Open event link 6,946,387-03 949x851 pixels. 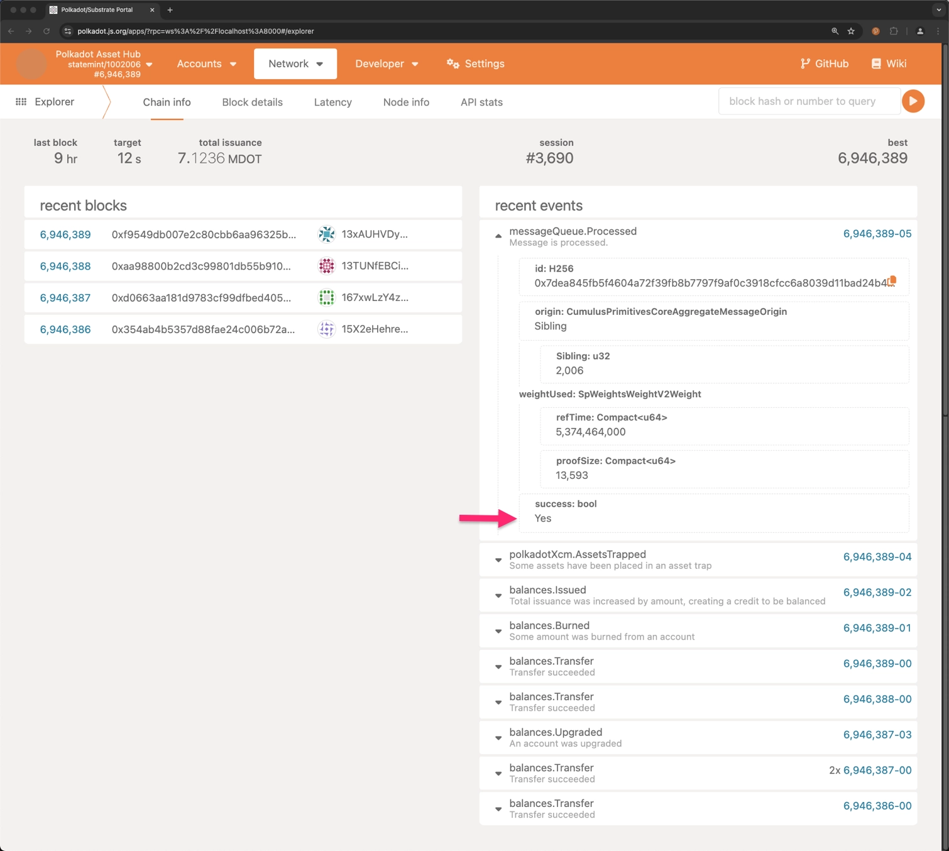(877, 734)
